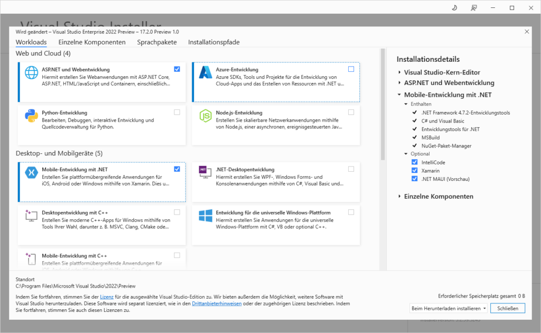The height and width of the screenshot is (333, 541).
Task: Click the universelle Windows-Plattform logo icon
Action: [205, 216]
